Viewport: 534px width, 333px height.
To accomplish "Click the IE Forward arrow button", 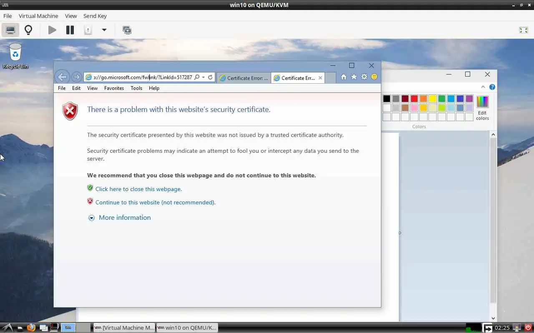I will coord(76,77).
